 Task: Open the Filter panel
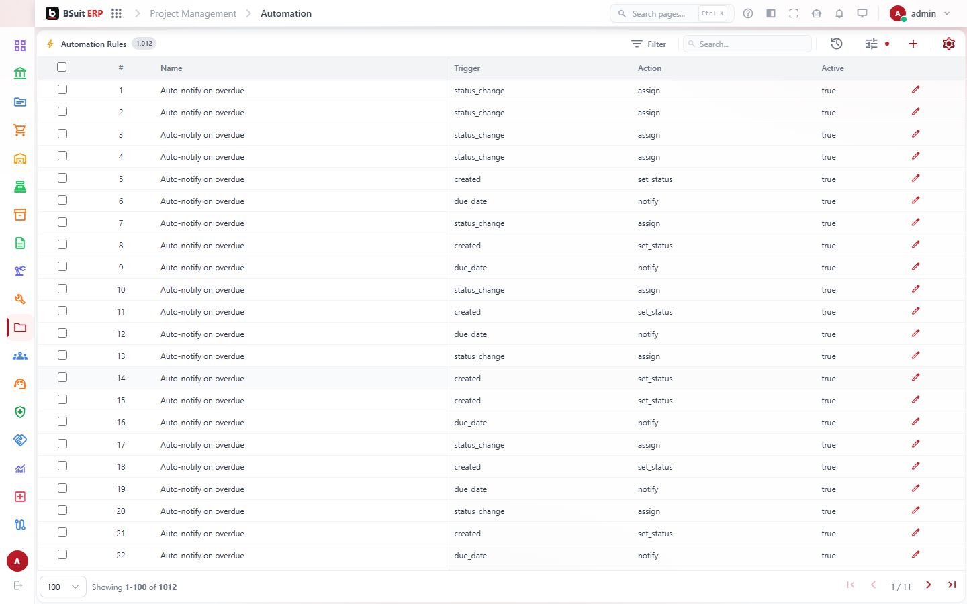pyautogui.click(x=649, y=44)
